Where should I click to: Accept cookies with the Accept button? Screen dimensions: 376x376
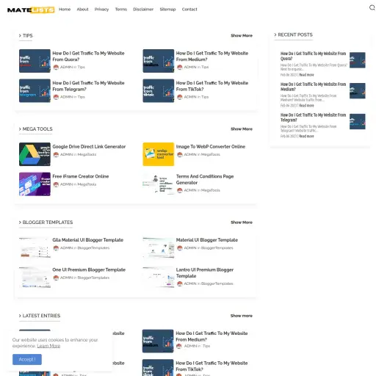coord(27,359)
